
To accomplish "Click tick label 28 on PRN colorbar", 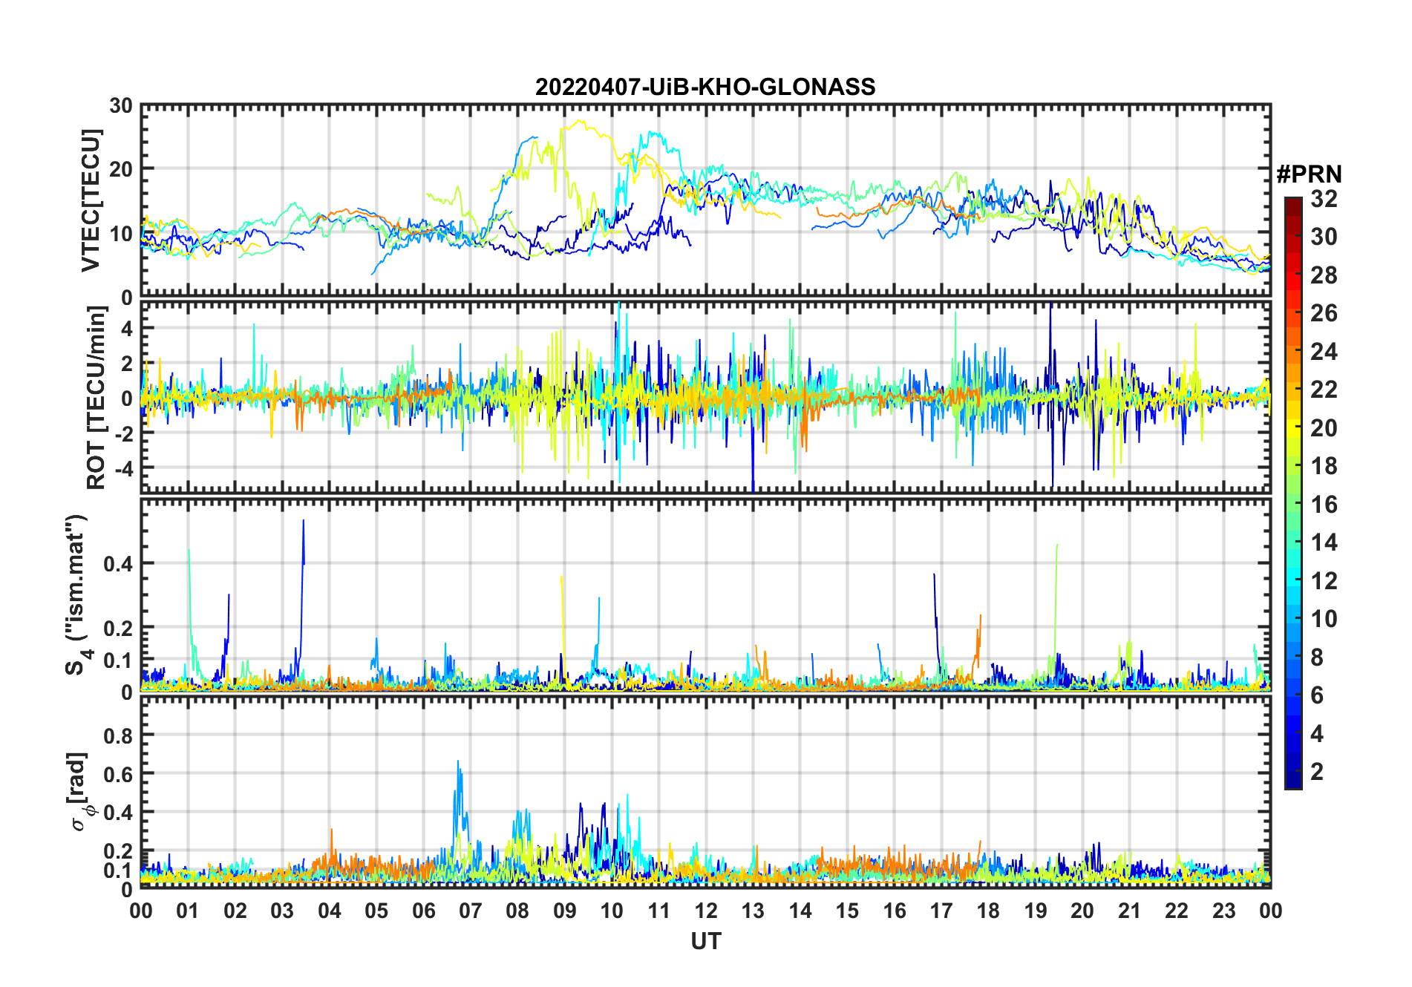I will (1324, 275).
